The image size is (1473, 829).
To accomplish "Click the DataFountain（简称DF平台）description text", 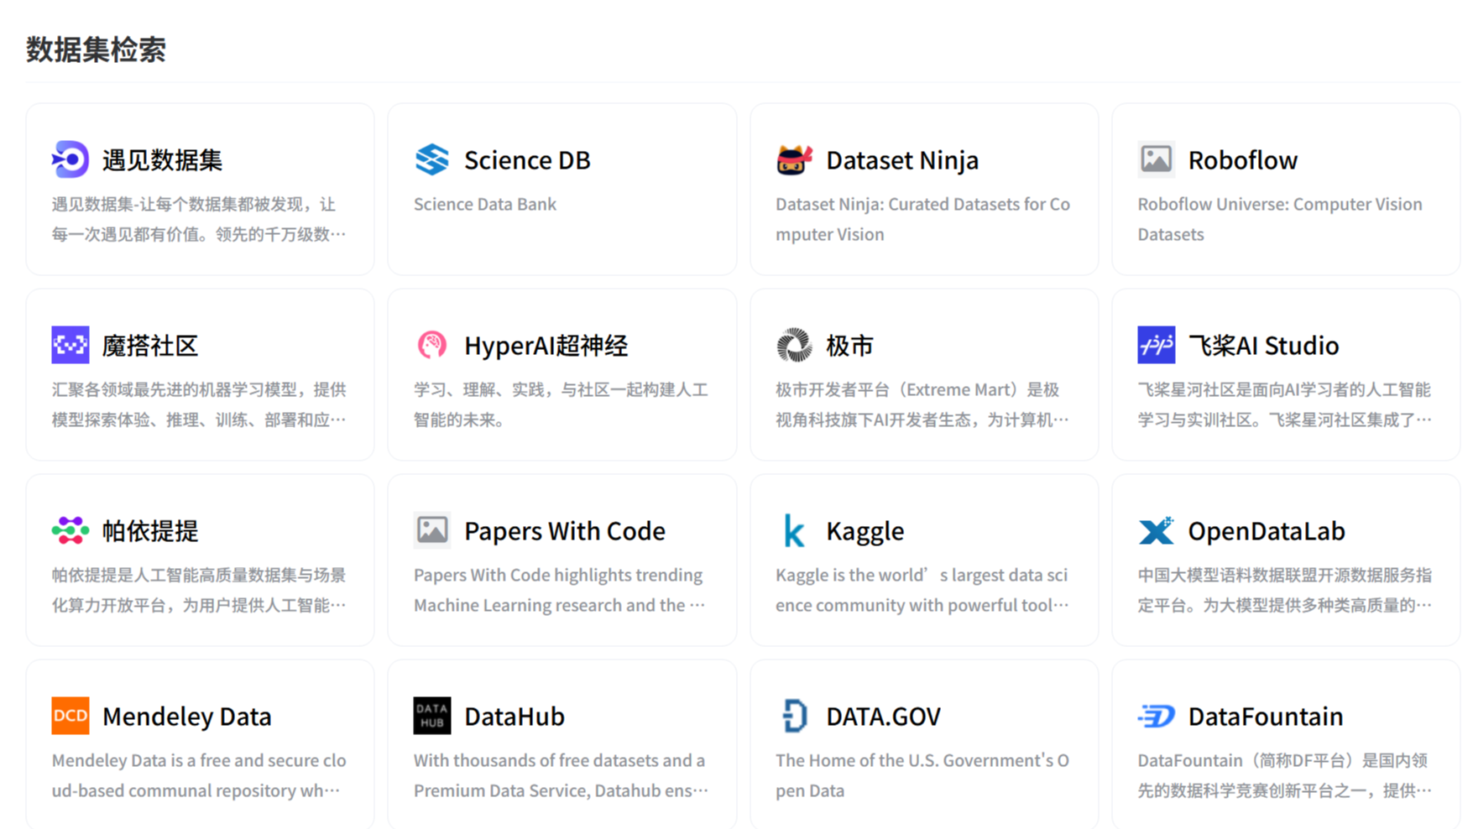I will coord(1285,775).
